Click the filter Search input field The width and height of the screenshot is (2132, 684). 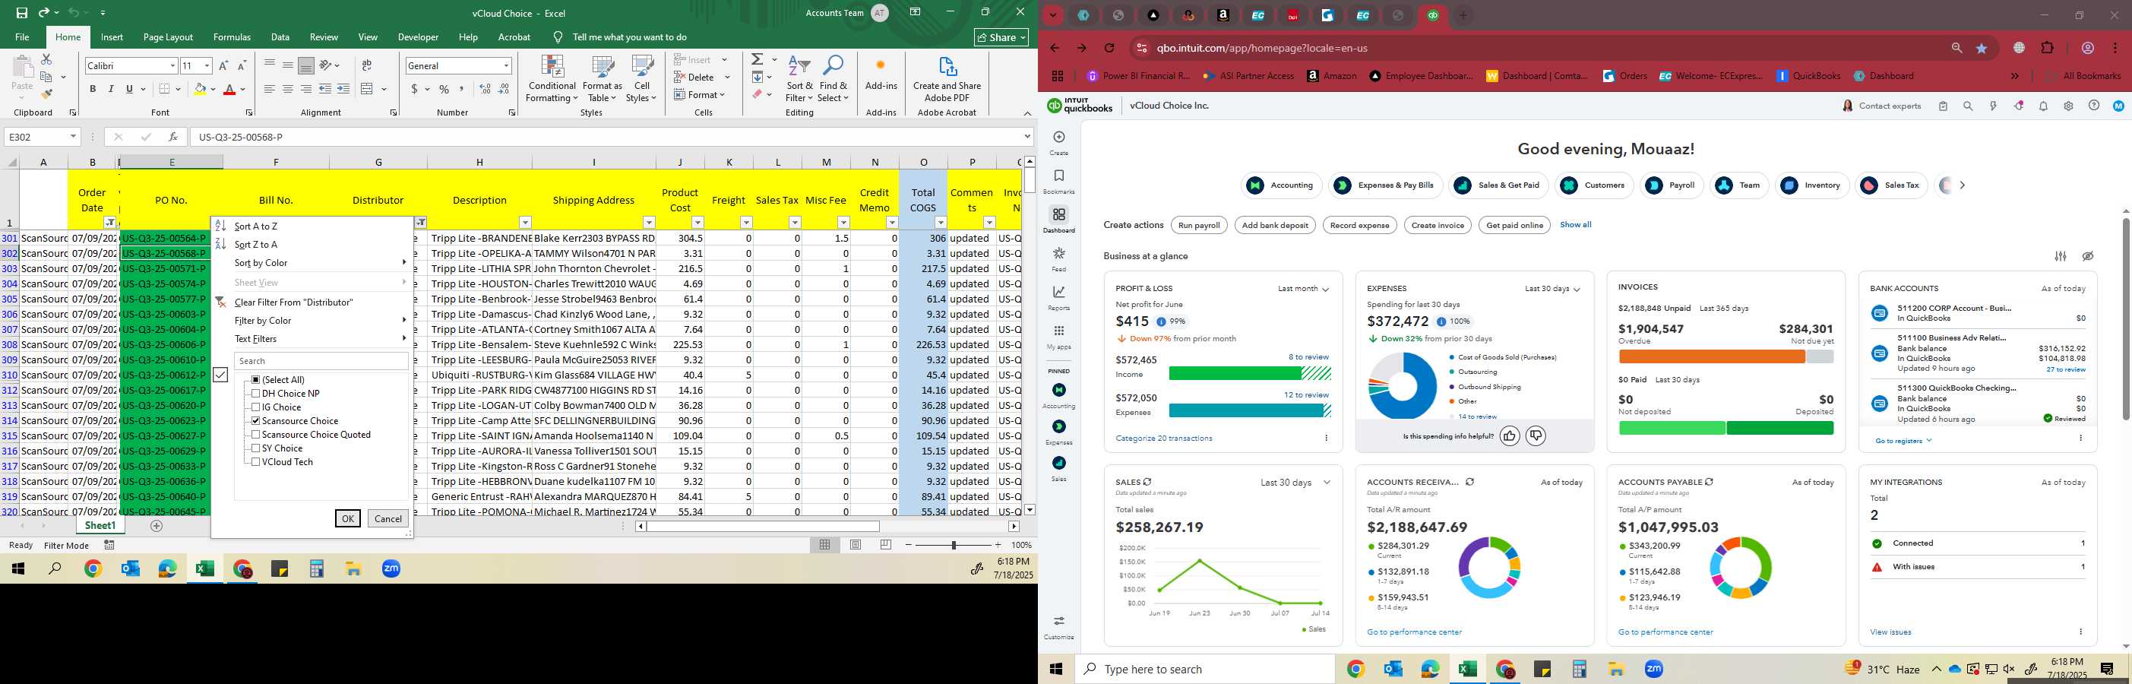point(321,361)
